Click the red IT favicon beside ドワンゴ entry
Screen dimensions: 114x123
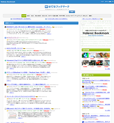[6, 85]
